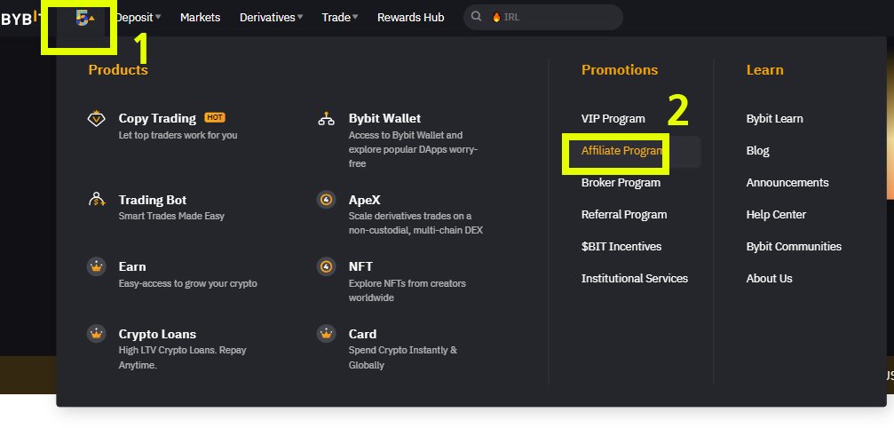Click the Trading Bot icon
Viewport: 894px width, 428px height.
[x=97, y=200]
